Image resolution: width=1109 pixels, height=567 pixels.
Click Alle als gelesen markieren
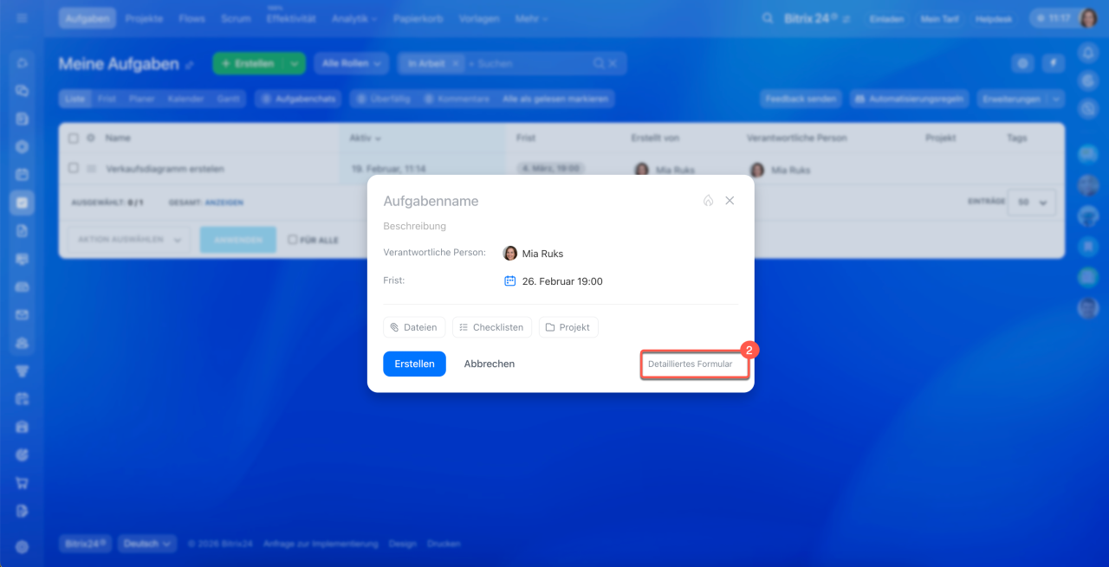555,99
